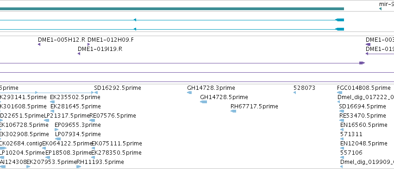
Task: Select the EN16560.5prime label
Action: click(x=363, y=125)
